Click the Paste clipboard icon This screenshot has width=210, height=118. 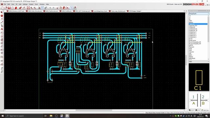point(64,8)
